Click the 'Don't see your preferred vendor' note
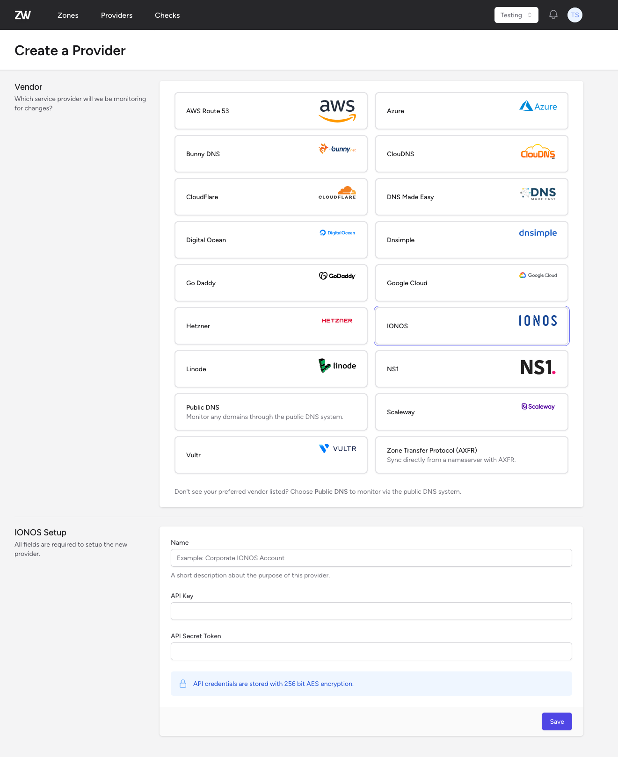The image size is (618, 757). (x=318, y=491)
